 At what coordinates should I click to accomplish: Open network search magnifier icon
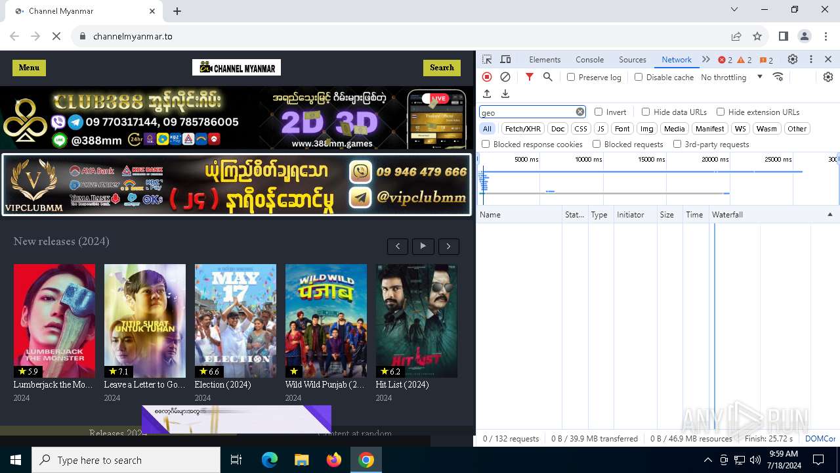548,77
